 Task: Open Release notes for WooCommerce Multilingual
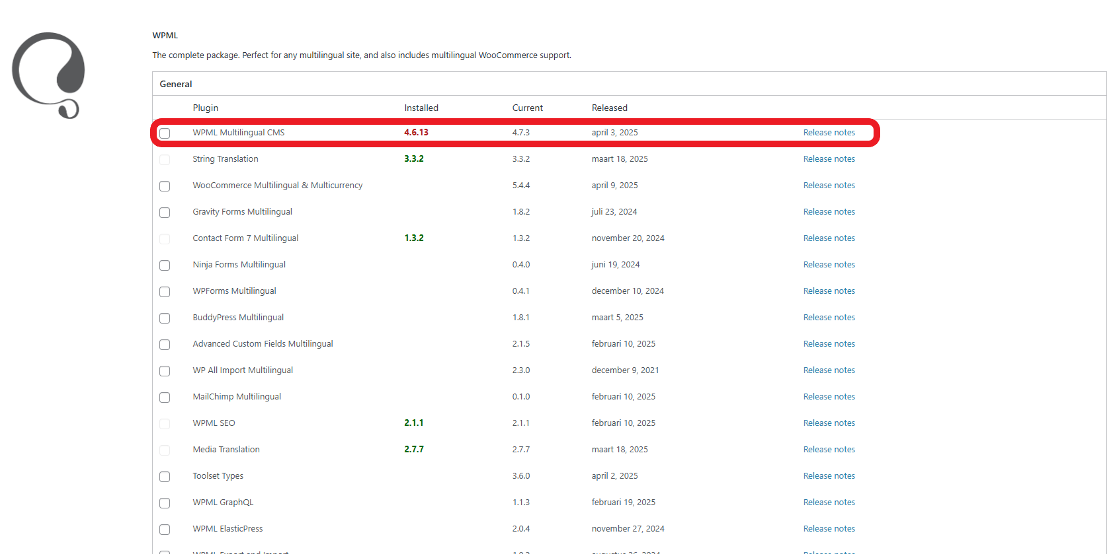tap(829, 186)
